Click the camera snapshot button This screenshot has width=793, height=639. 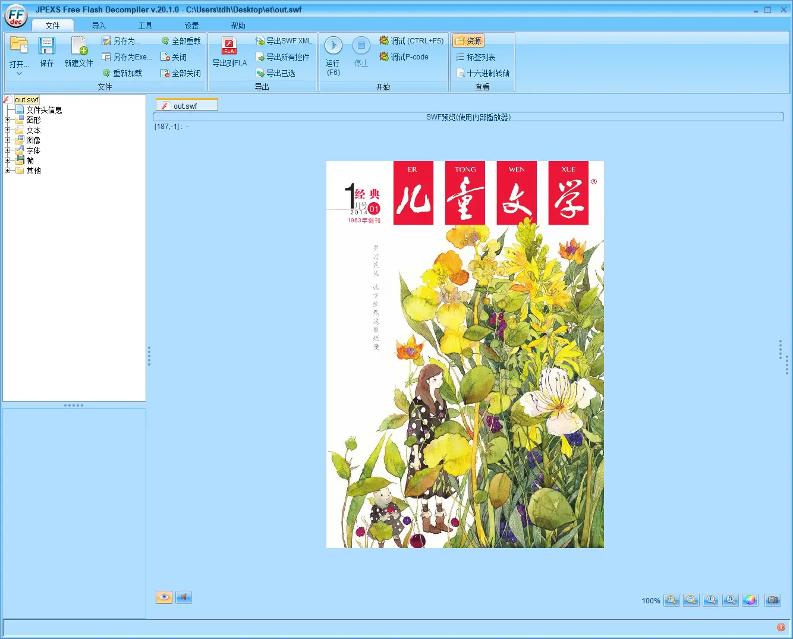coord(772,600)
